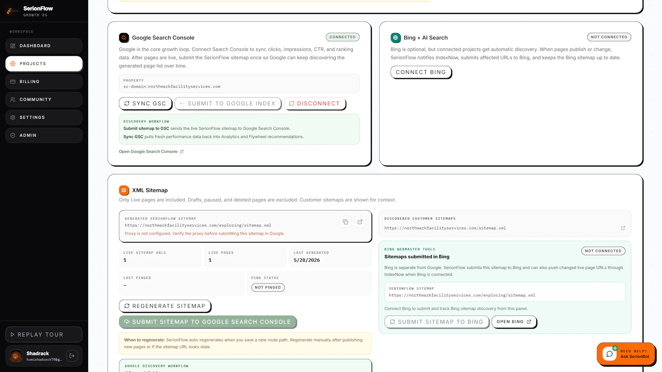The image size is (662, 372).
Task: Click the proxy not configured warning text
Action: [x=205, y=234]
